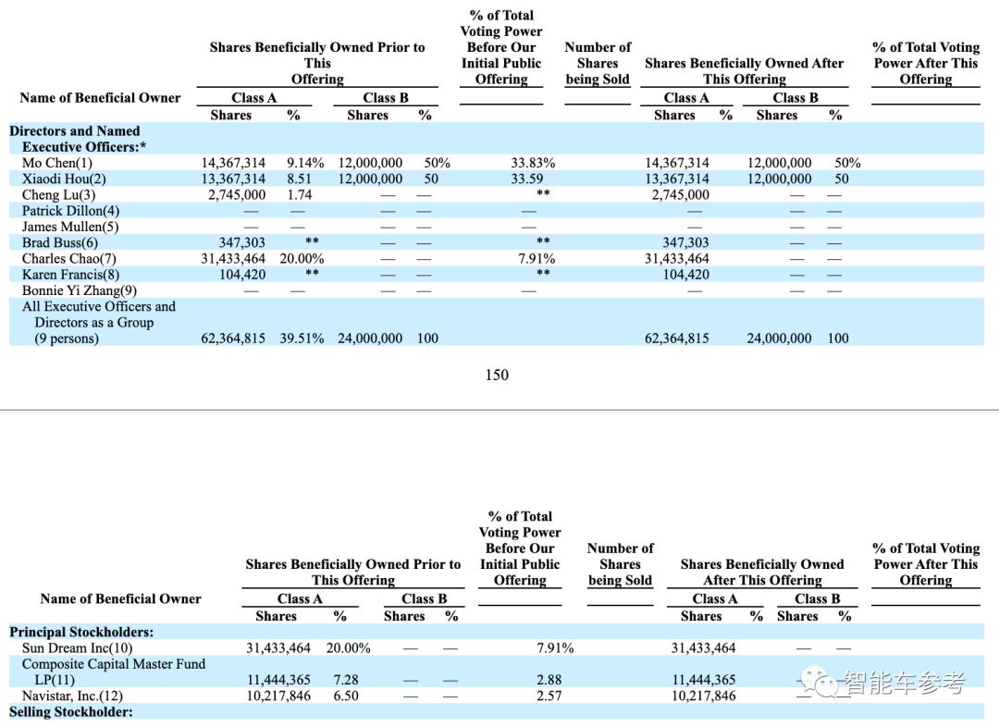Click the page number 150
Image resolution: width=999 pixels, height=727 pixels.
pyautogui.click(x=497, y=375)
